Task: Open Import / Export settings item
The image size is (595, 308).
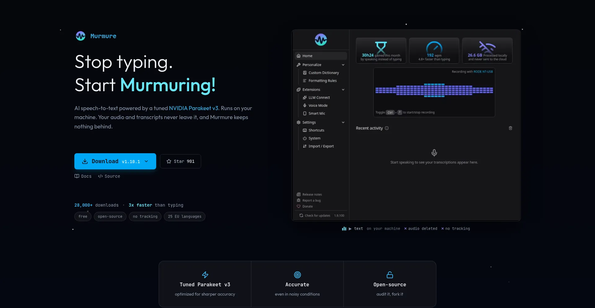Action: (x=321, y=146)
